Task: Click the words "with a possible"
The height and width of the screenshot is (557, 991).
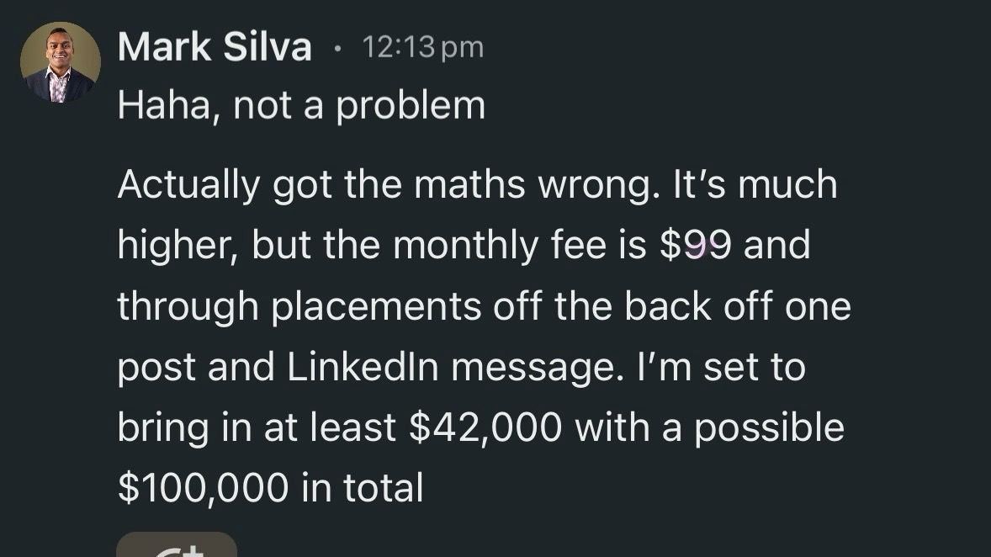Action: point(709,427)
